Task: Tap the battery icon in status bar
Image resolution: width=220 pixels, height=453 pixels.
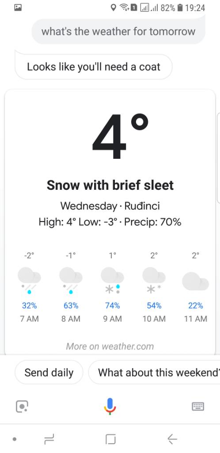Action: [180, 8]
